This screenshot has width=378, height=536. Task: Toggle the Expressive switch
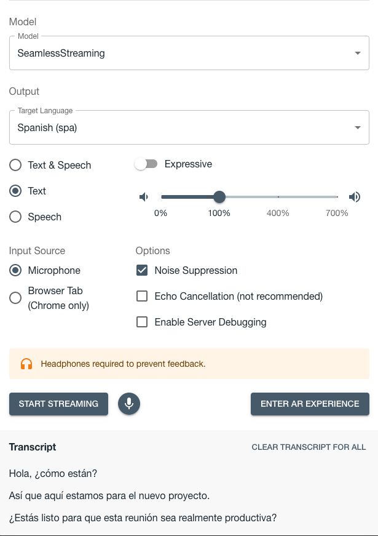point(146,164)
